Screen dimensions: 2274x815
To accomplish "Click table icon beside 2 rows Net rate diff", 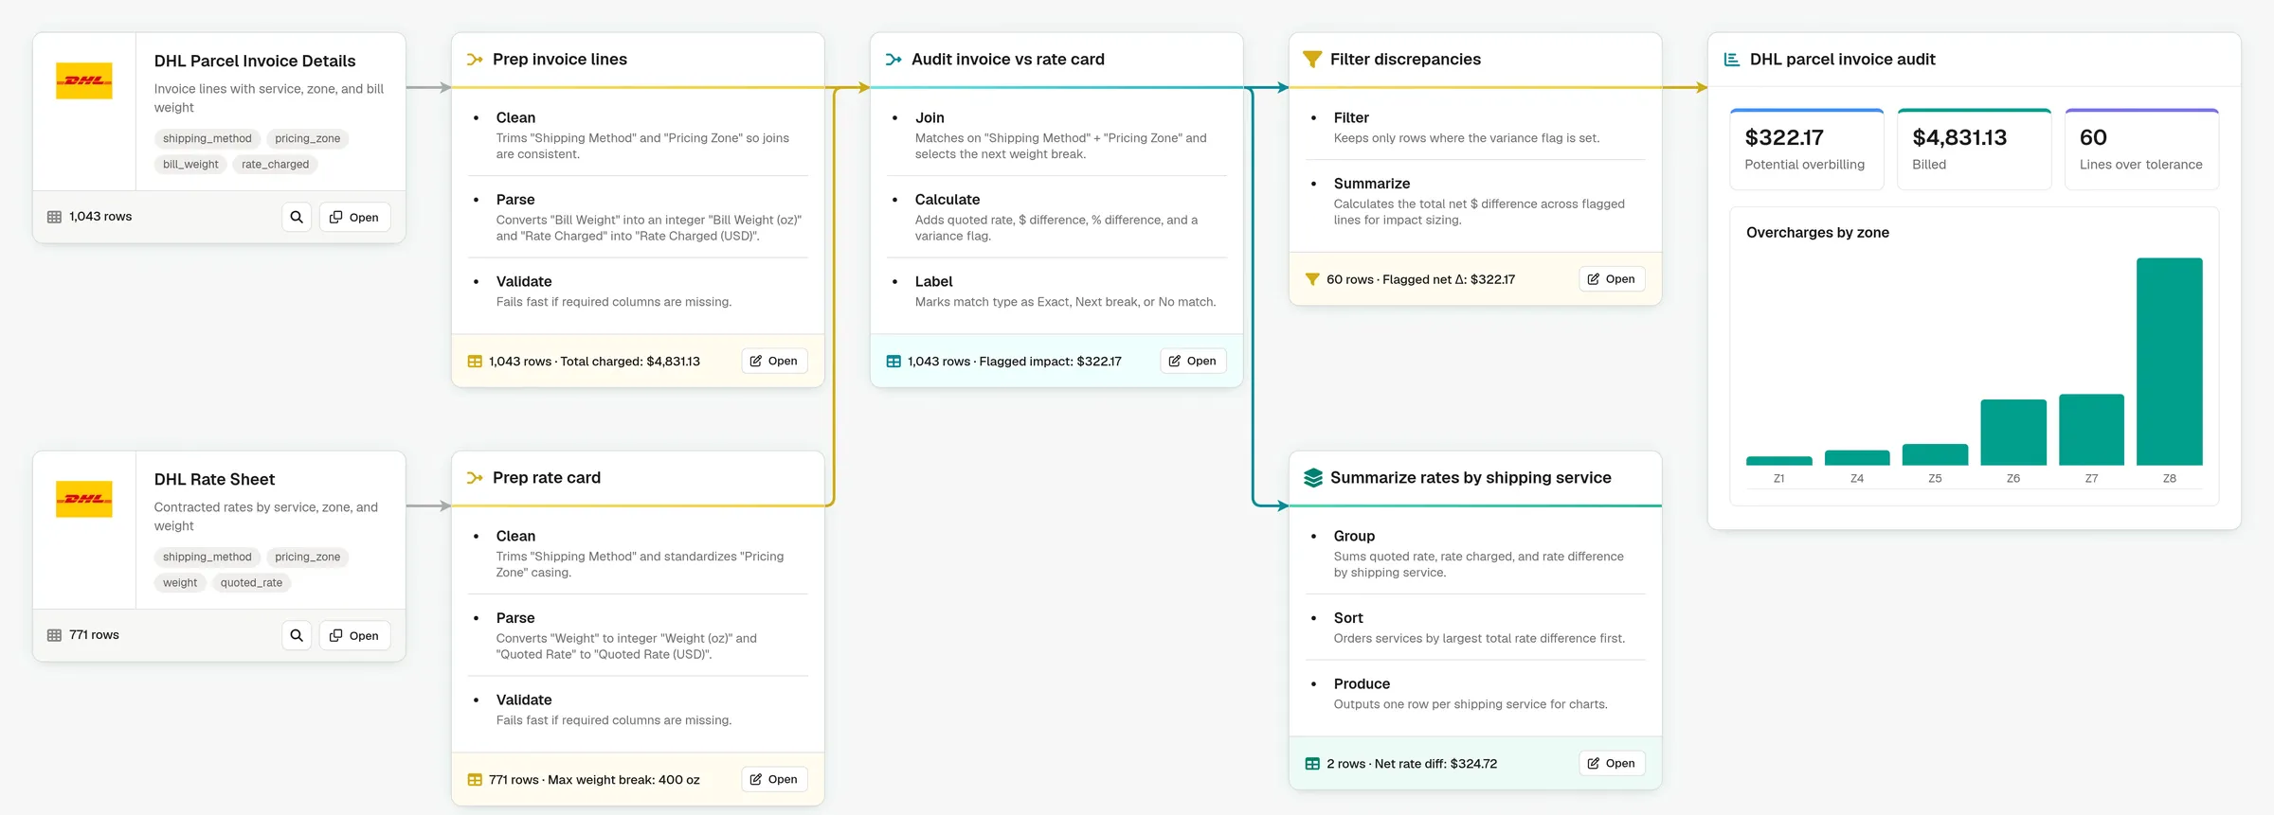I will tap(1312, 764).
